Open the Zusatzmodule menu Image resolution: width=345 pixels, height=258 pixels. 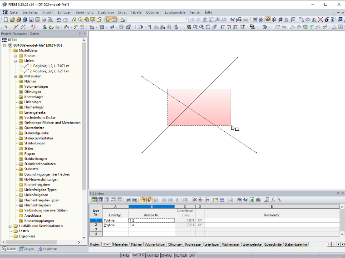pyautogui.click(x=175, y=12)
